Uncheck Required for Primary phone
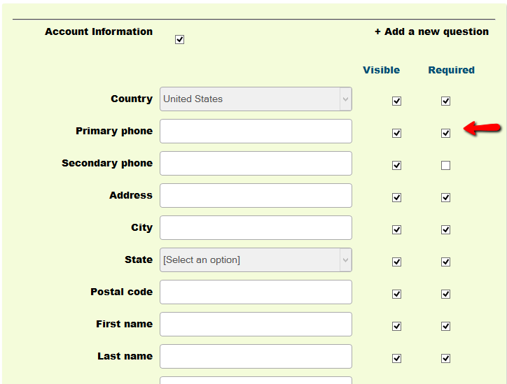 (x=445, y=133)
